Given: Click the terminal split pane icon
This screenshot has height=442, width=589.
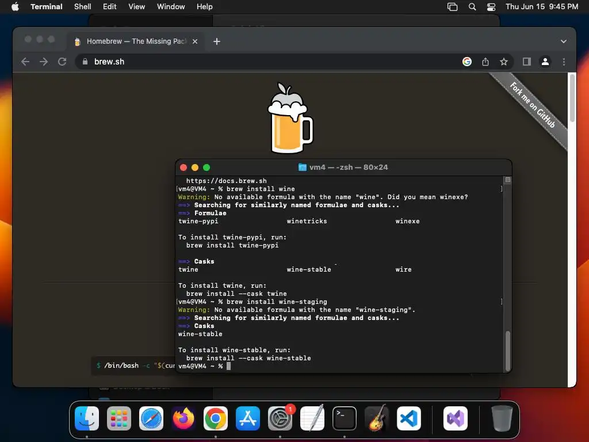Looking at the screenshot, I should pyautogui.click(x=508, y=180).
